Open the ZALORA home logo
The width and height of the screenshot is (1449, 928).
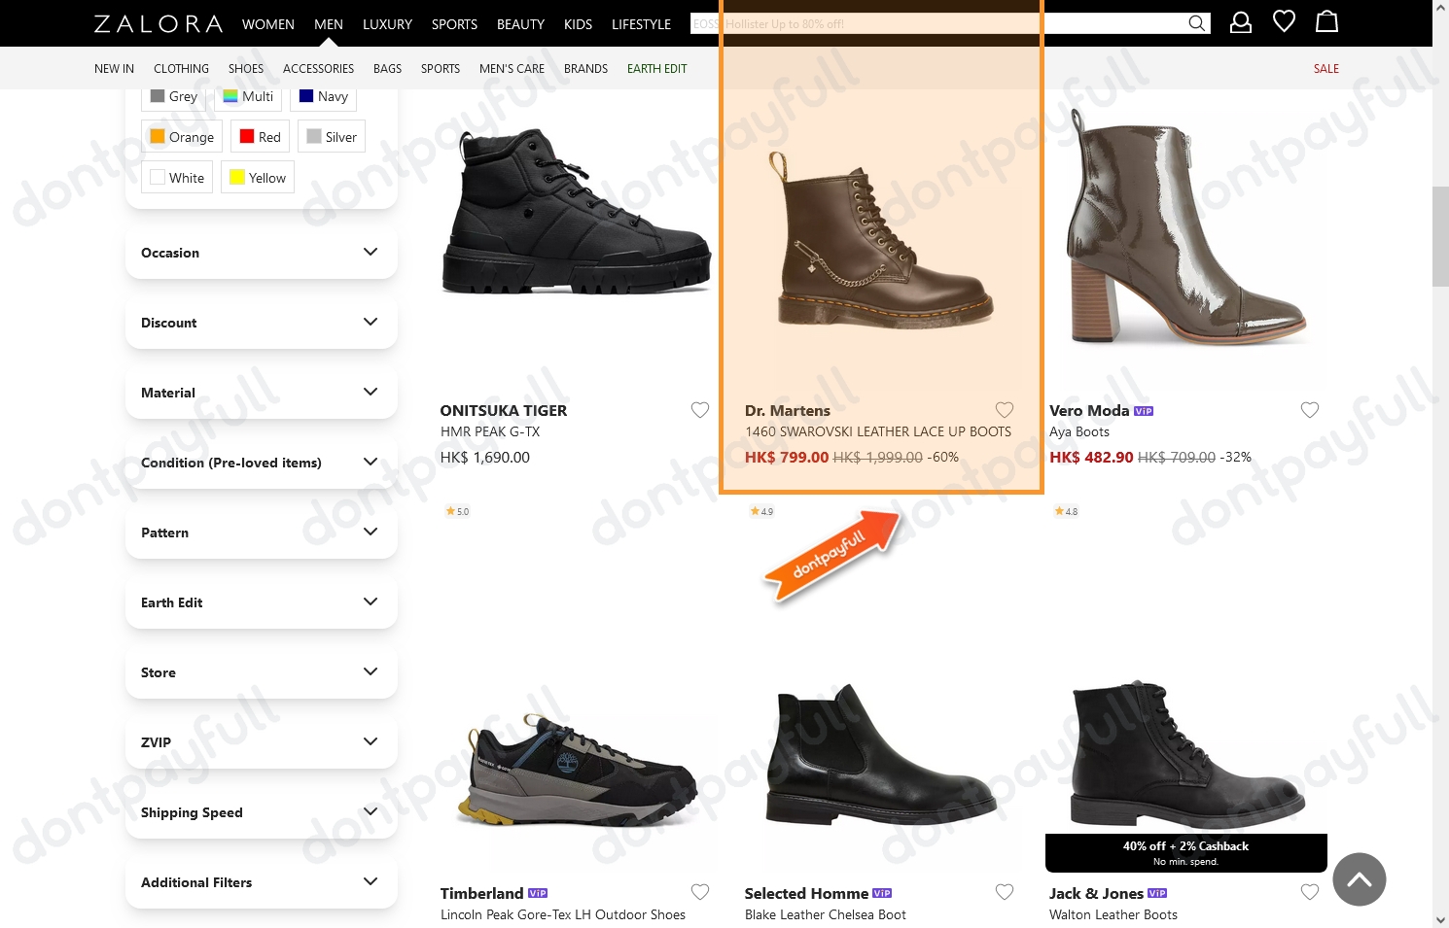coord(159,23)
